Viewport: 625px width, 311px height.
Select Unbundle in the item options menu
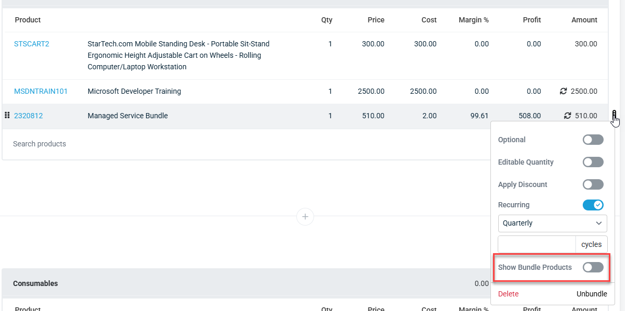[x=592, y=294]
